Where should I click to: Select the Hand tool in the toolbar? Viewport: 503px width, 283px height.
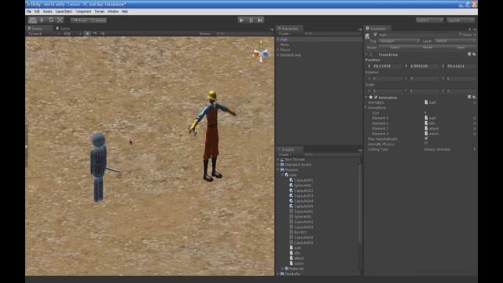(x=32, y=20)
